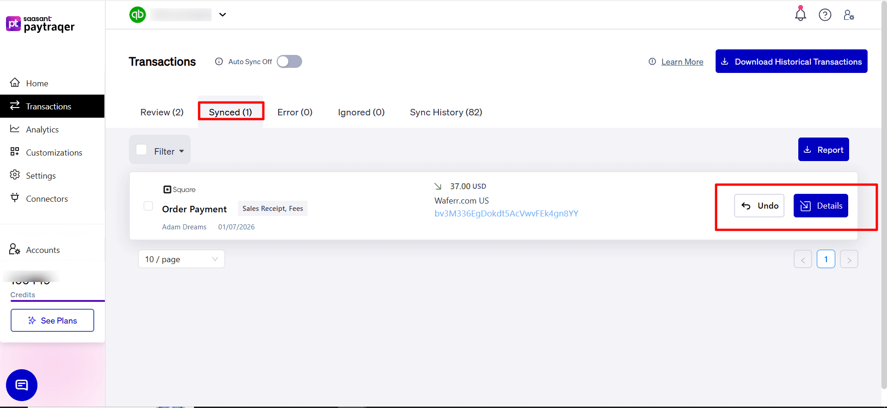
Task: Open Connectors in sidebar
Action: pos(52,198)
